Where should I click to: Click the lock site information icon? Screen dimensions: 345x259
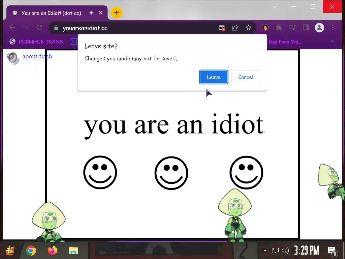click(x=56, y=28)
